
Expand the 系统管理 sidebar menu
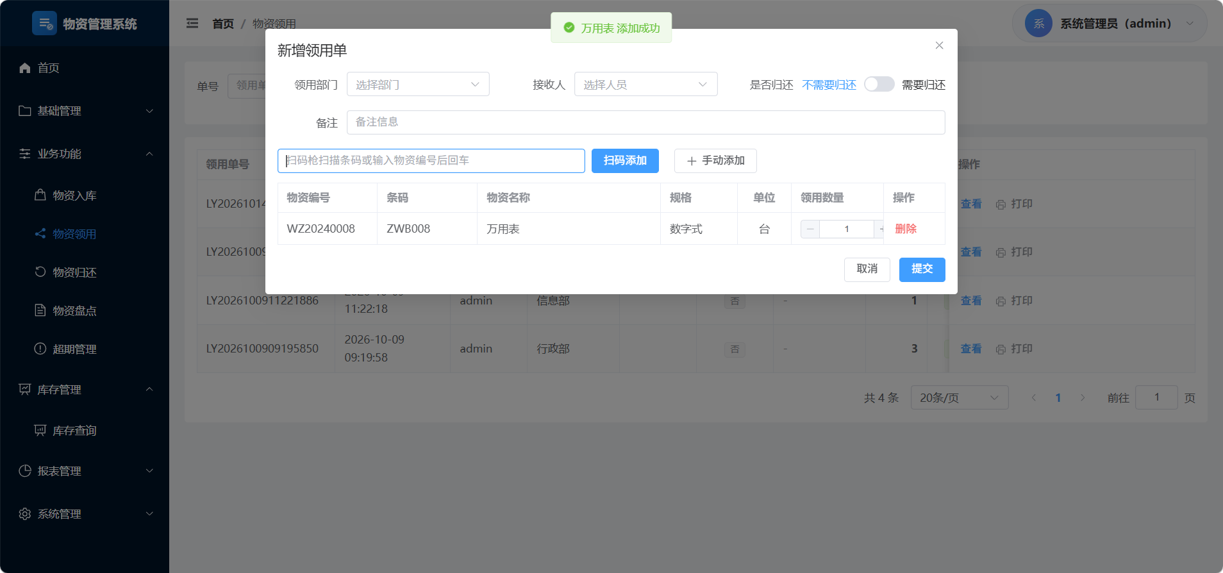click(85, 514)
